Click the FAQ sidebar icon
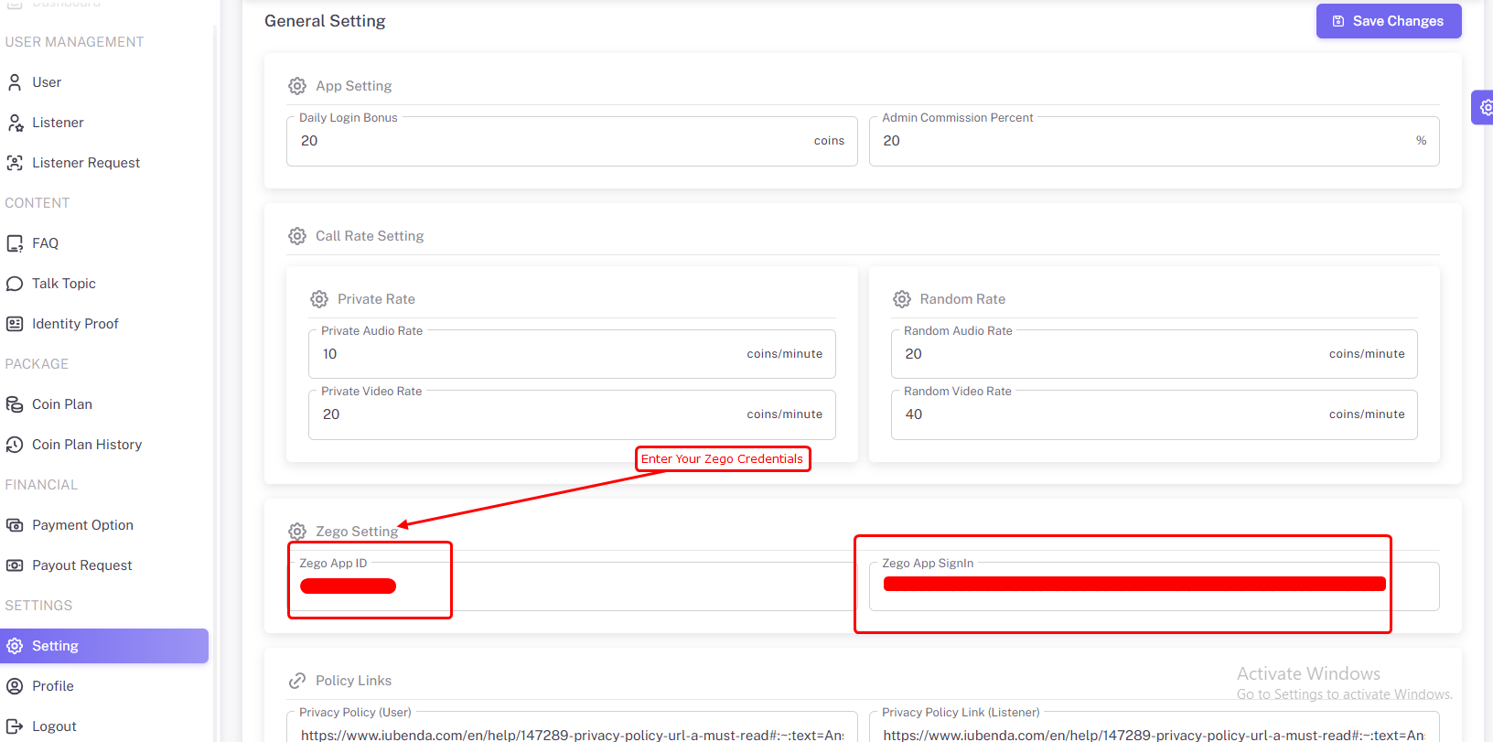This screenshot has height=742, width=1493. [x=15, y=243]
